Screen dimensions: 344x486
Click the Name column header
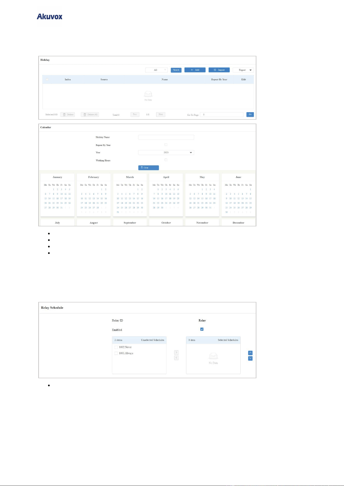pyautogui.click(x=164, y=79)
